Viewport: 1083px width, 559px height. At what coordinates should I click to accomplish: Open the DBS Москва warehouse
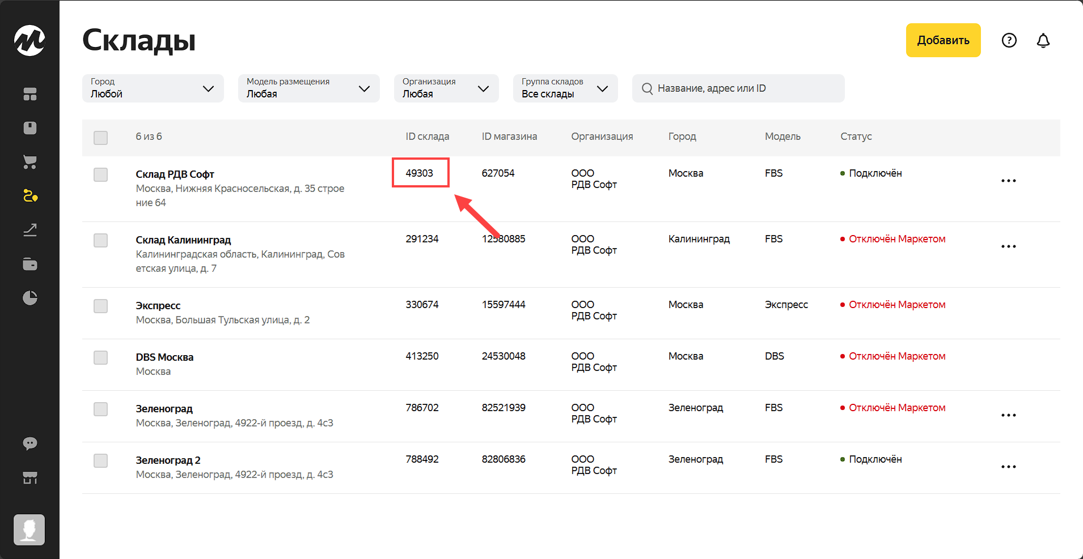pos(164,357)
